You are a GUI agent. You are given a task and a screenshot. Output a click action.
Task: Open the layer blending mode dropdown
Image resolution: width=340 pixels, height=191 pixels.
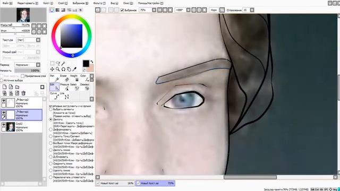(x=38, y=65)
